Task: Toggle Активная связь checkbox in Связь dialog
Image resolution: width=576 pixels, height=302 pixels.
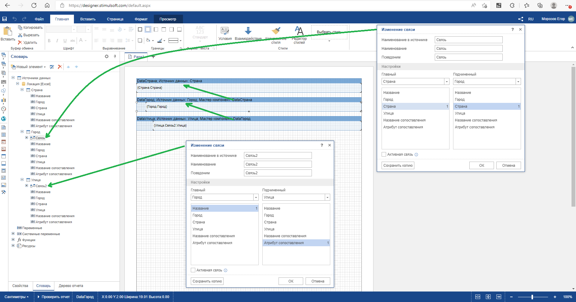Action: pos(384,154)
